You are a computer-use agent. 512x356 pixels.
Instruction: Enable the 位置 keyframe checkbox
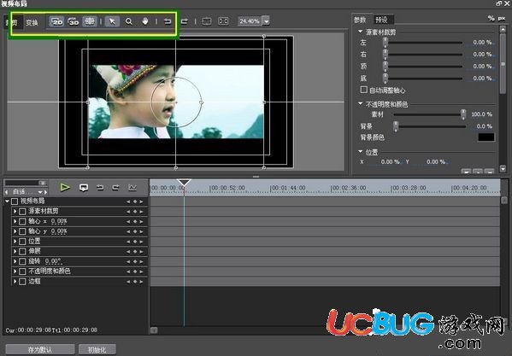(x=22, y=242)
